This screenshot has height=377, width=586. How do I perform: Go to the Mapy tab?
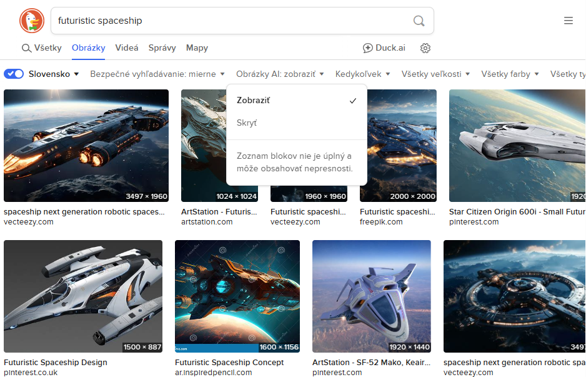coord(197,48)
